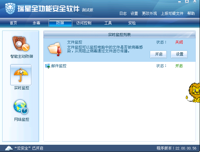
Task: Open 网络监控 globe icon
Action: click(x=21, y=107)
